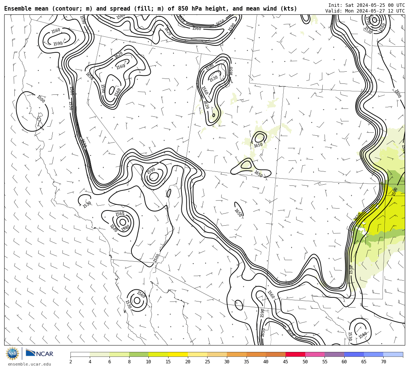Pick the pink 50–55 m colorbar swatch
409x369 pixels.
point(315,354)
